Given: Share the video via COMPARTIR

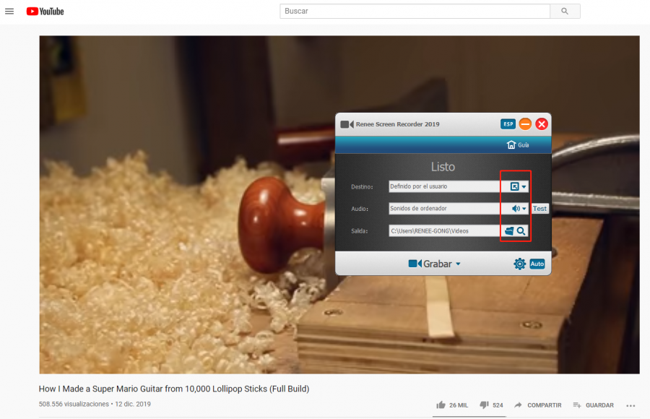Looking at the screenshot, I should point(537,405).
